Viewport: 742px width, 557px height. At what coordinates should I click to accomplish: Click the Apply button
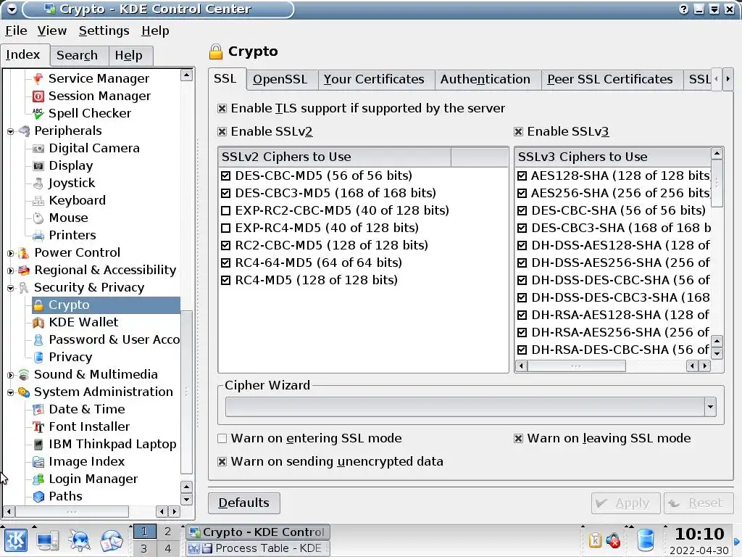(x=625, y=503)
